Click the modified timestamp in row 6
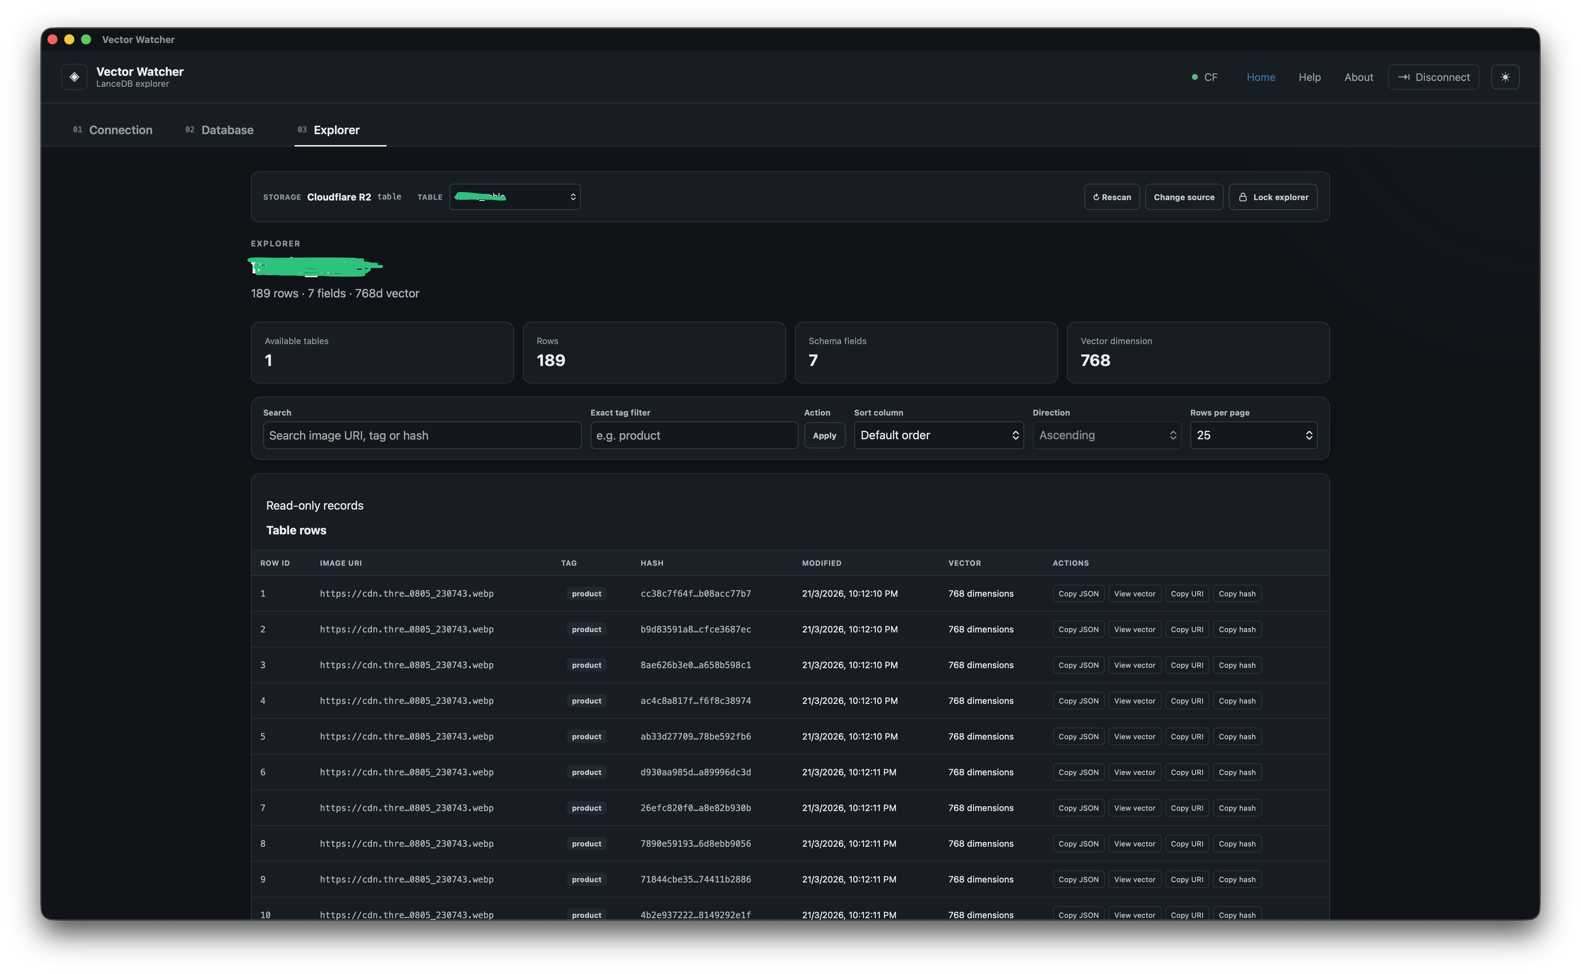The width and height of the screenshot is (1581, 974). pyautogui.click(x=848, y=772)
